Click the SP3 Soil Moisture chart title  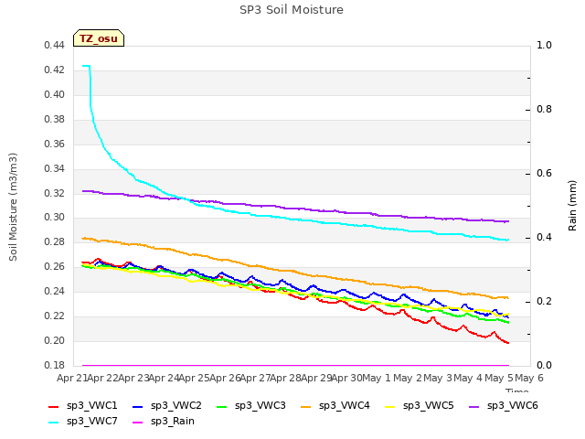tap(292, 10)
